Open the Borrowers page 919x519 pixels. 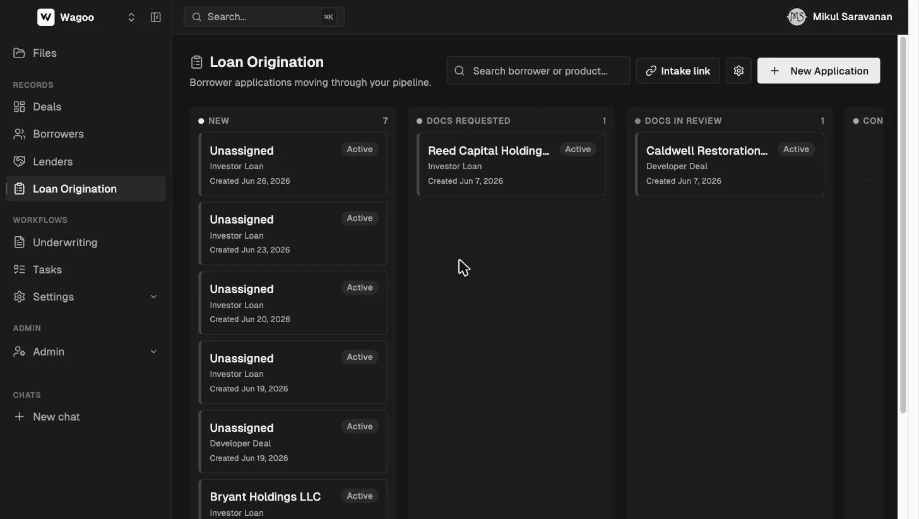(x=86, y=134)
